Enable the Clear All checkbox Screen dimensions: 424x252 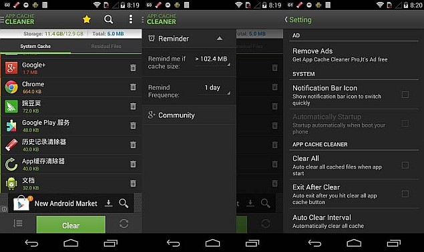pyautogui.click(x=405, y=165)
